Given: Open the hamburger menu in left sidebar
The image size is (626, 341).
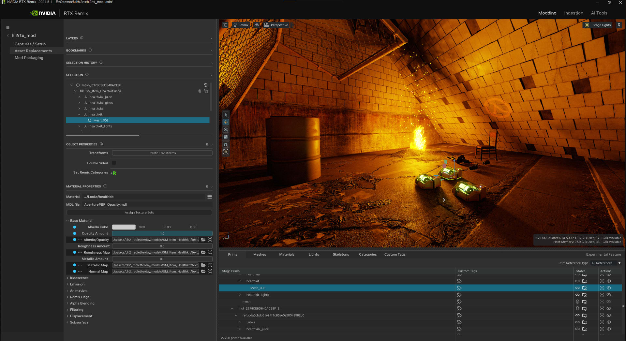Looking at the screenshot, I should click(x=8, y=28).
